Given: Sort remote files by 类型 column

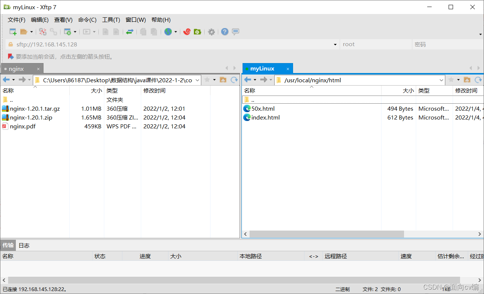Looking at the screenshot, I should tap(434, 90).
